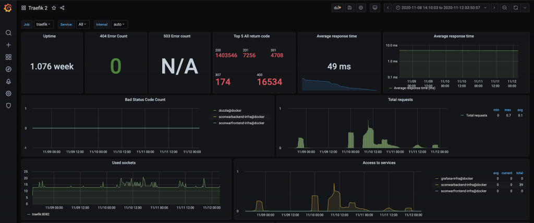Open the time range picker
Image resolution: width=534 pixels, height=223 pixels.
point(441,8)
